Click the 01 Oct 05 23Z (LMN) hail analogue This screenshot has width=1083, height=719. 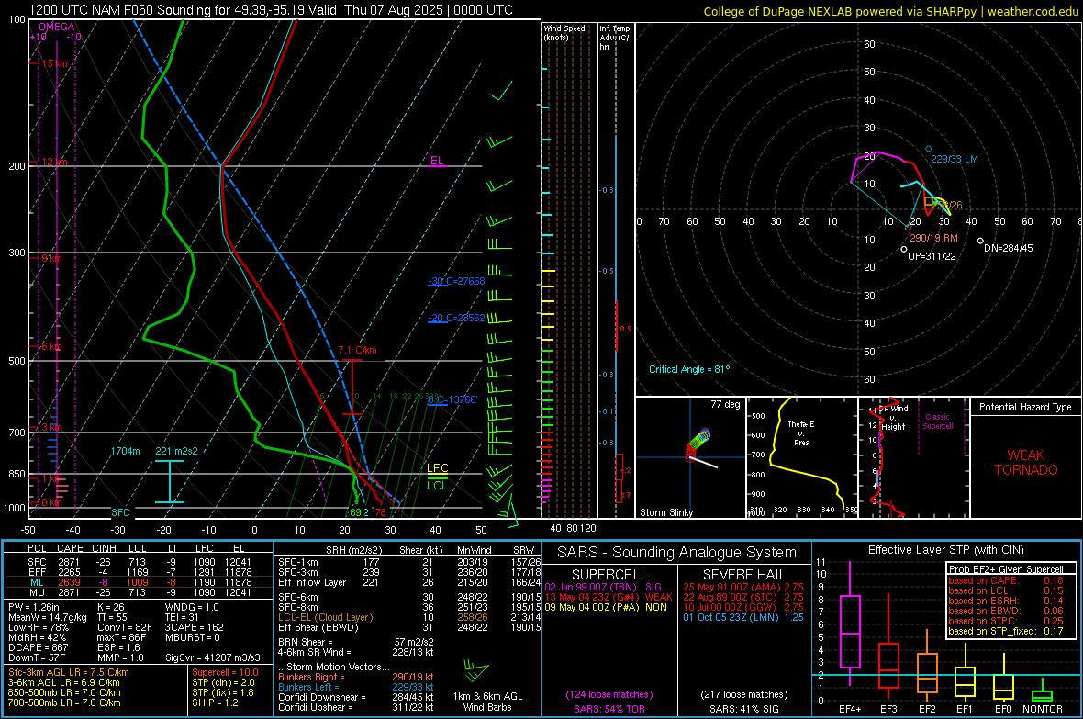pos(743,617)
